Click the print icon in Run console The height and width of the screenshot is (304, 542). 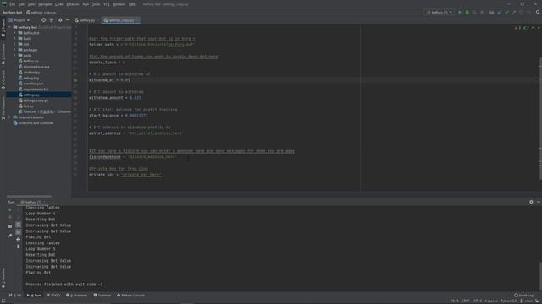pyautogui.click(x=19, y=239)
